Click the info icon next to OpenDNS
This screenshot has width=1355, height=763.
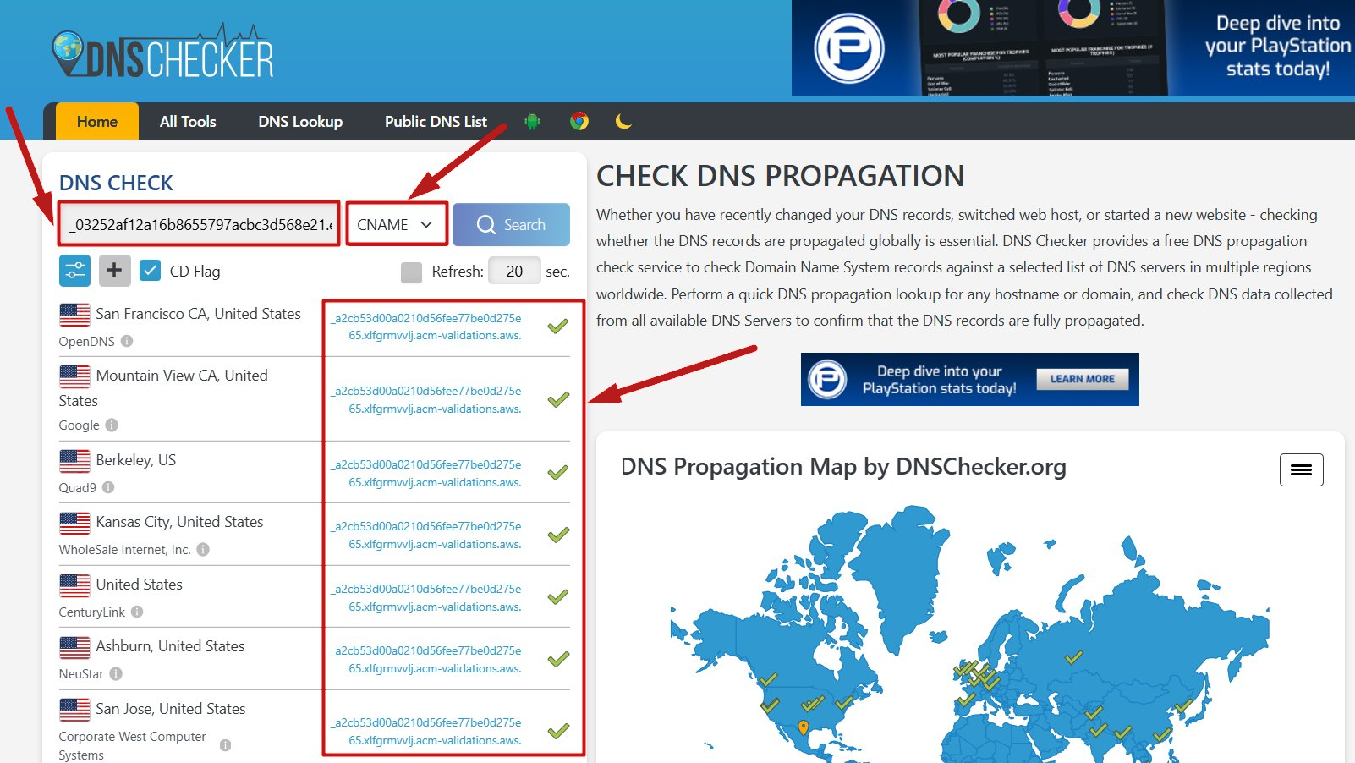coord(127,341)
